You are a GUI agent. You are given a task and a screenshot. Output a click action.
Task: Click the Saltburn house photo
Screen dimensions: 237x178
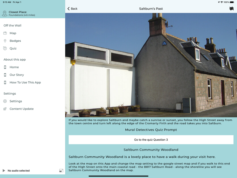151,65
